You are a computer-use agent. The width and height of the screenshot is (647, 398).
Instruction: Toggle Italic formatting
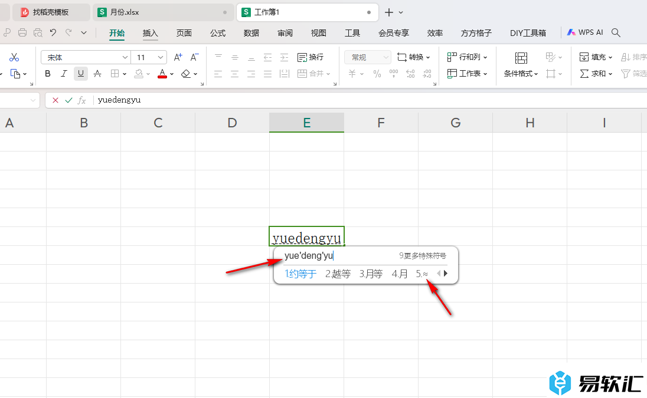pos(64,74)
